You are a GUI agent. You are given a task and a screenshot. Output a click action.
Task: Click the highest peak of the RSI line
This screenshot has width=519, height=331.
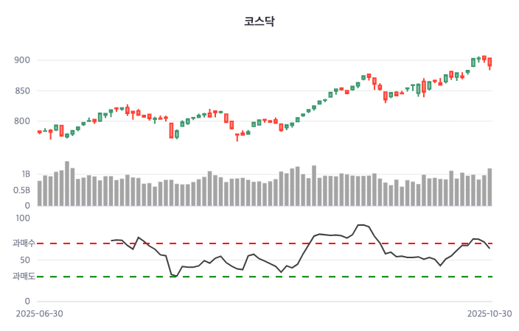click(361, 224)
